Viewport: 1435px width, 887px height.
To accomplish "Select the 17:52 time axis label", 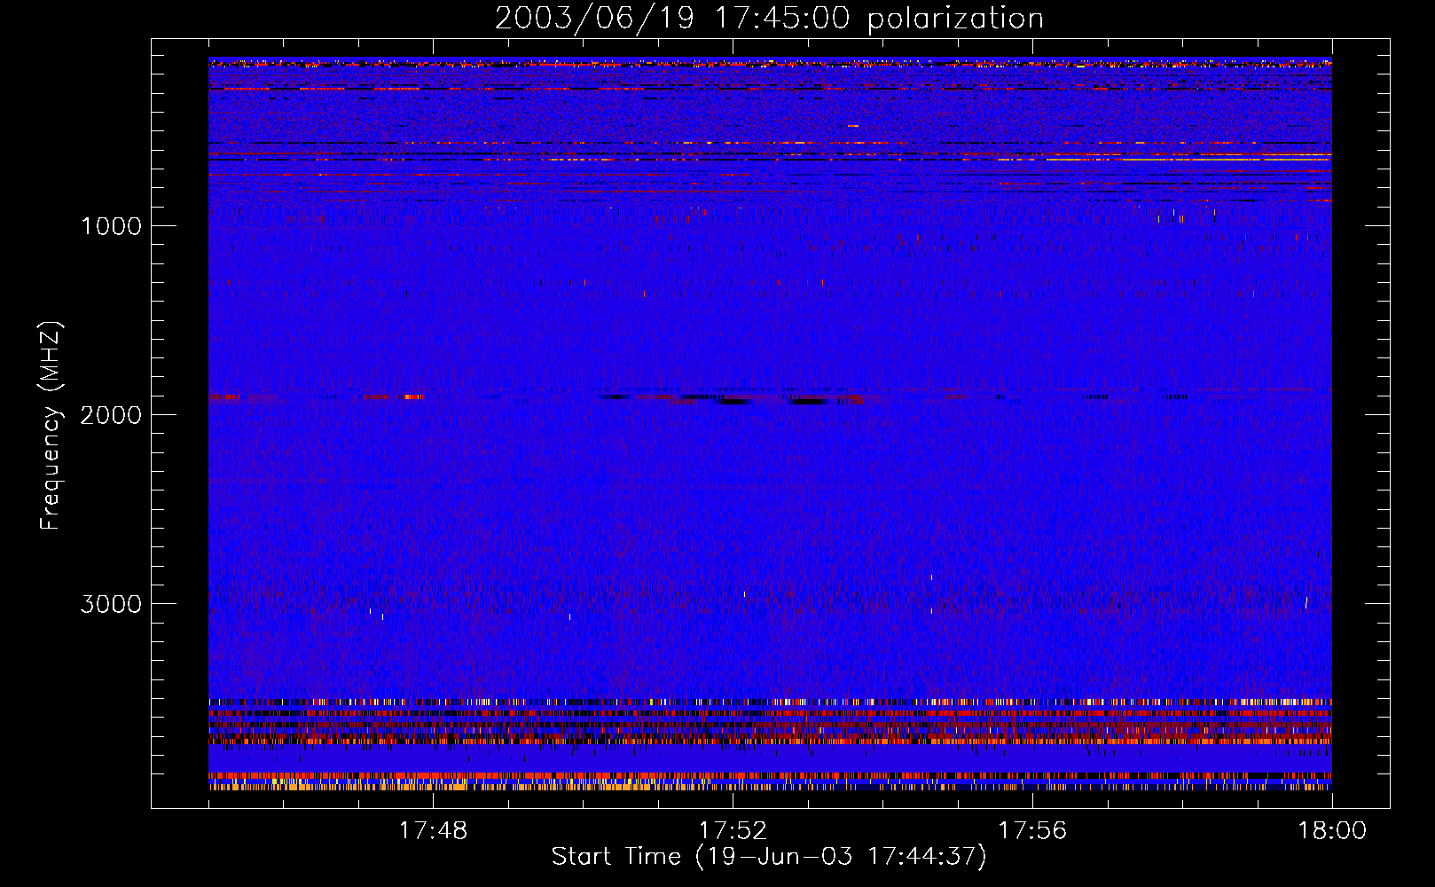I will pyautogui.click(x=733, y=831).
